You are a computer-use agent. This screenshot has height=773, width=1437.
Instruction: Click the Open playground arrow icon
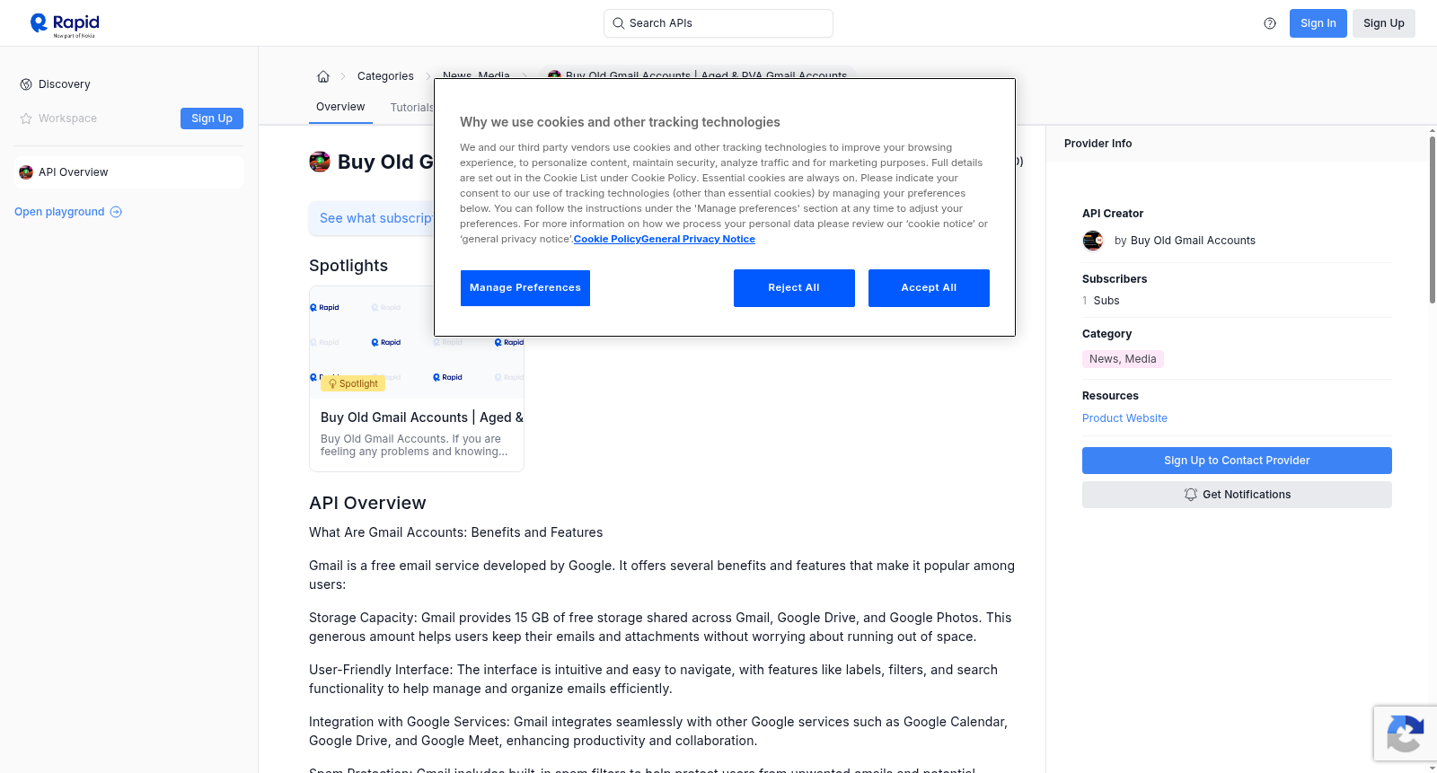click(116, 212)
